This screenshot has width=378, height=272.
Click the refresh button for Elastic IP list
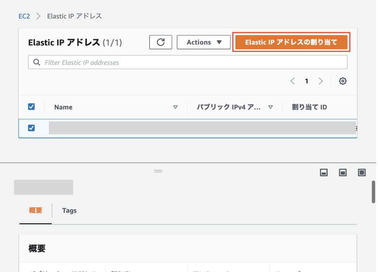[161, 42]
